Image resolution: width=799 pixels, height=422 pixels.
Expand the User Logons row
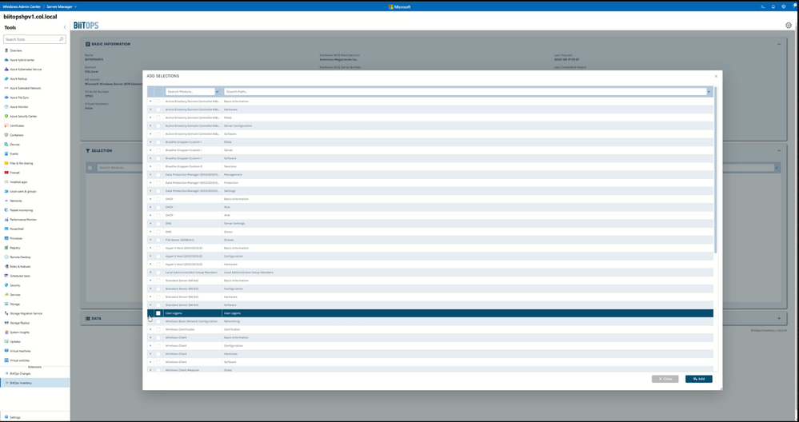150,313
